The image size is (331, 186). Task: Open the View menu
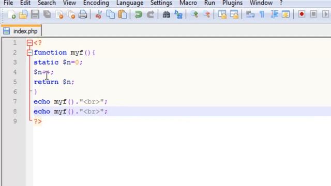(x=69, y=3)
